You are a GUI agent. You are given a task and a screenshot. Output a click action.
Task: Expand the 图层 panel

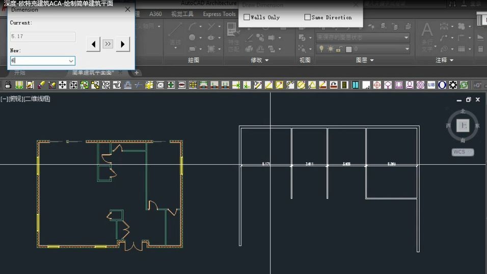pos(365,60)
